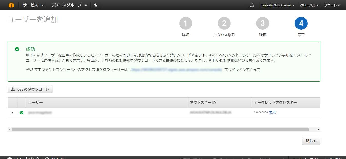Click the horizontal scrollbar thumb under the table
Image resolution: width=346 pixels, height=159 pixels.
[160, 130]
